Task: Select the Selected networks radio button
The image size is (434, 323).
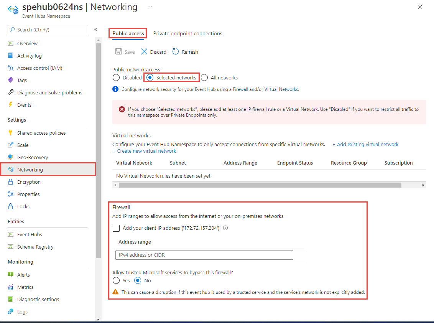Action: tap(150, 77)
